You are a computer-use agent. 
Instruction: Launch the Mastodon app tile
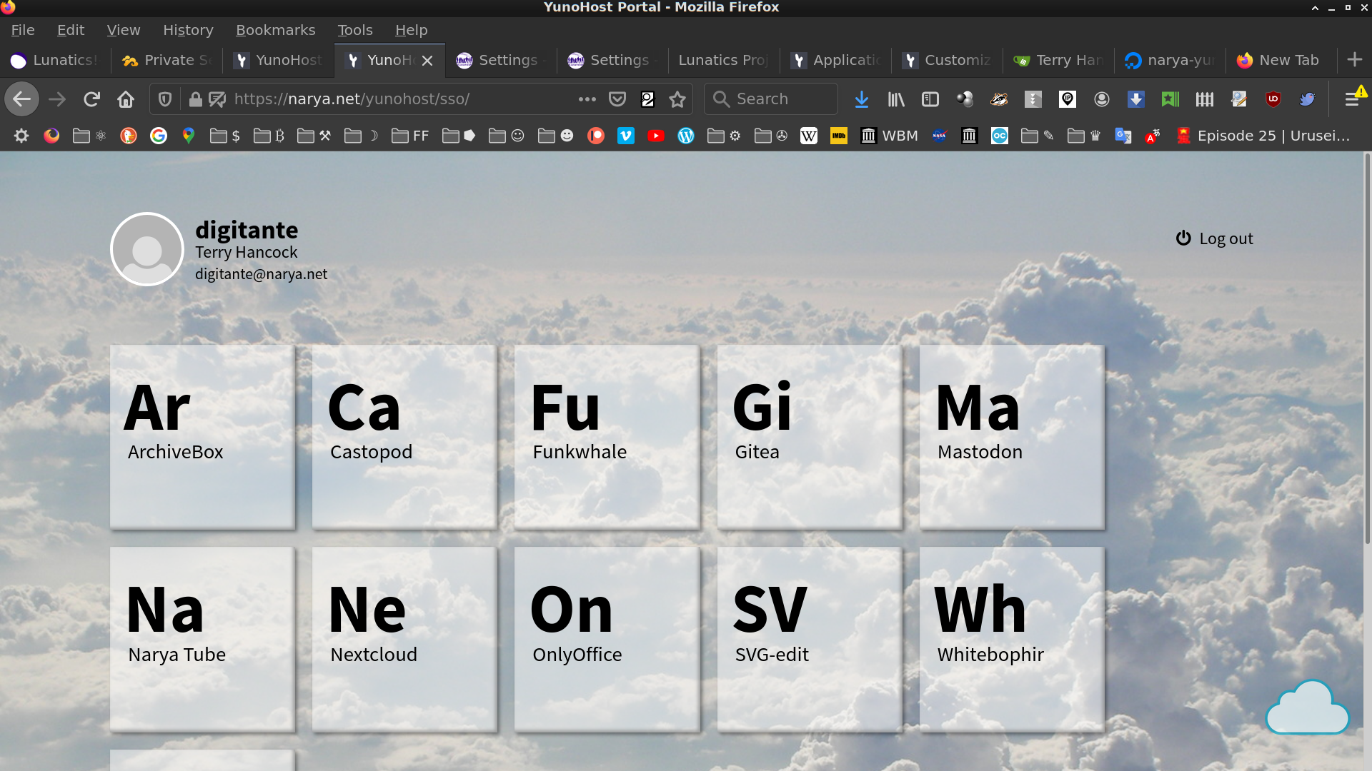click(1011, 437)
